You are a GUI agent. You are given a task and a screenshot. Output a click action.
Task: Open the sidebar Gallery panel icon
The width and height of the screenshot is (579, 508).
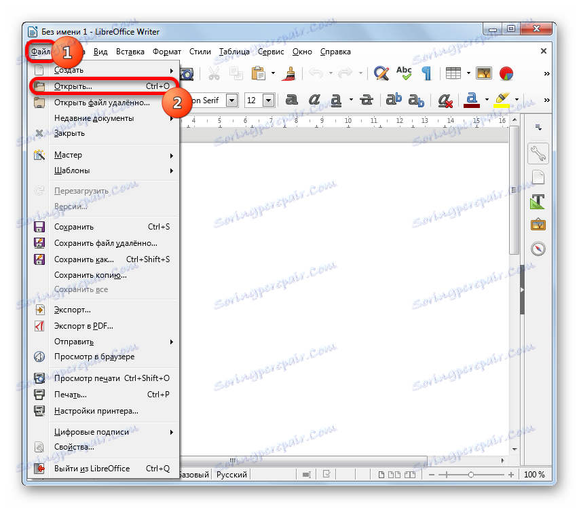[x=538, y=225]
